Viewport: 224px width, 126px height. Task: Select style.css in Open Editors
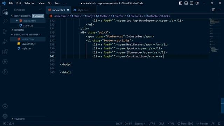coord(28,26)
